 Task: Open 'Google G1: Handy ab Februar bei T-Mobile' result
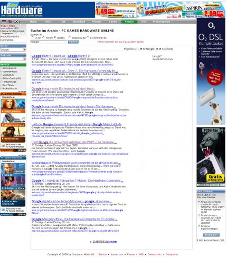[78, 181]
